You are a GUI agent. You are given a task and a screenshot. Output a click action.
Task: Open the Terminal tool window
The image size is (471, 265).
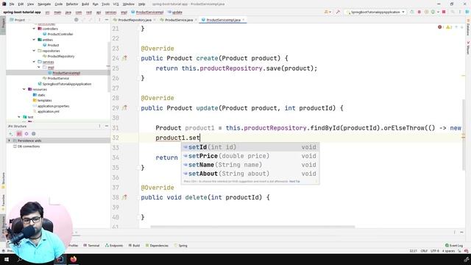(91, 245)
